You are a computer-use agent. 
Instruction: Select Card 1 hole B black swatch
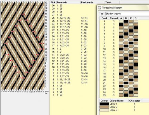pyautogui.click(x=126, y=21)
